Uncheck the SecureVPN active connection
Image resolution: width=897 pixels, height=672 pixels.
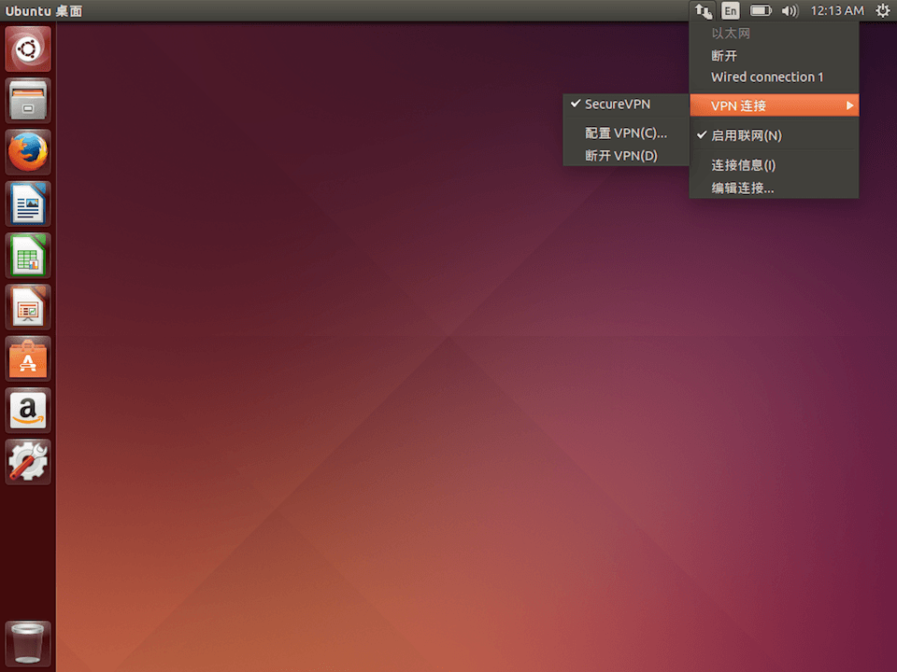[x=617, y=104]
